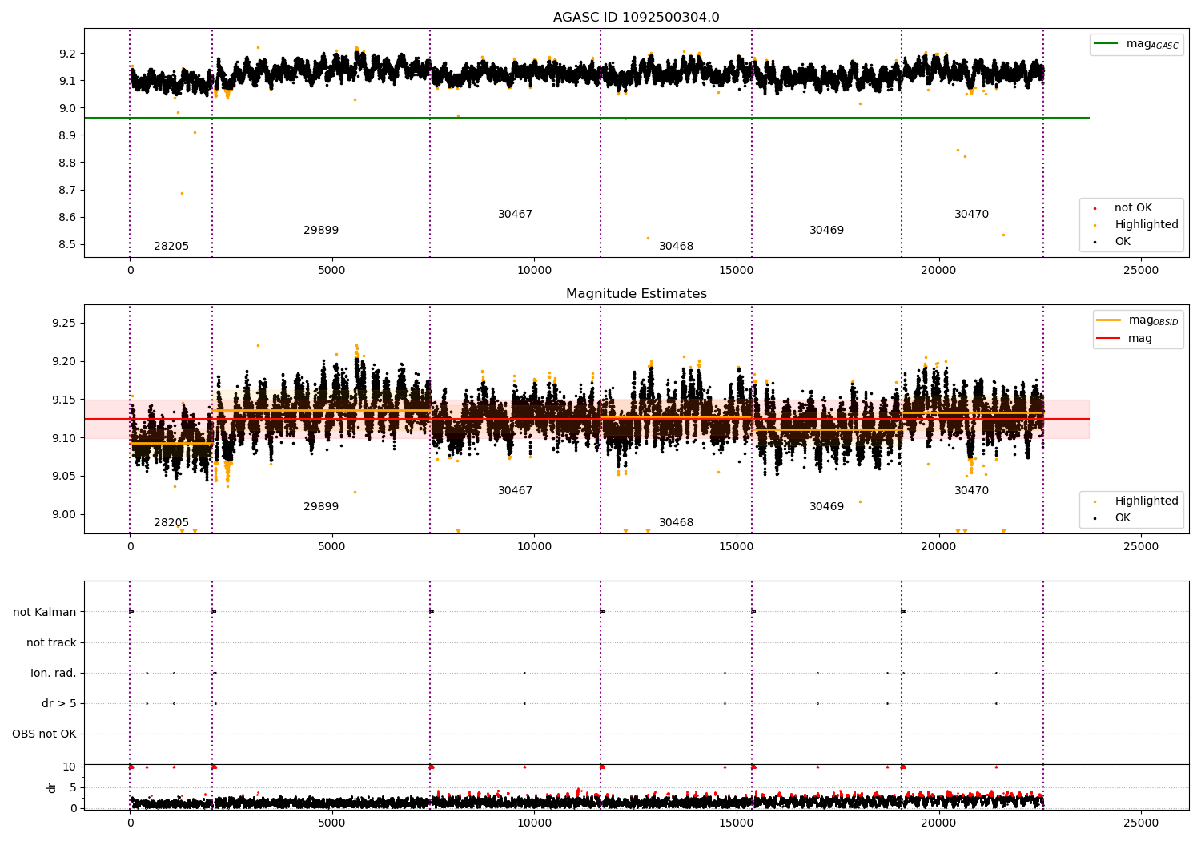1201x841 pixels.
Task: Click x-axis tick 25000 in bottom plot
Action: point(1141,822)
